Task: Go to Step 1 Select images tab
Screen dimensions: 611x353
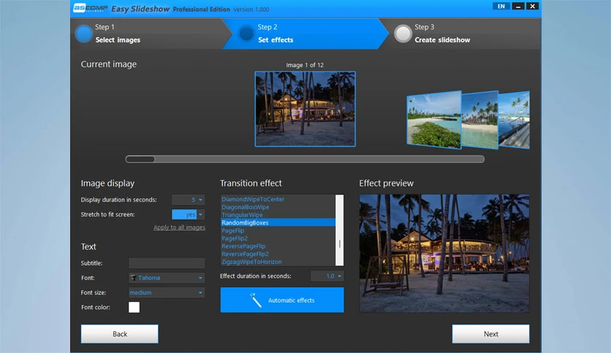Action: [150, 34]
